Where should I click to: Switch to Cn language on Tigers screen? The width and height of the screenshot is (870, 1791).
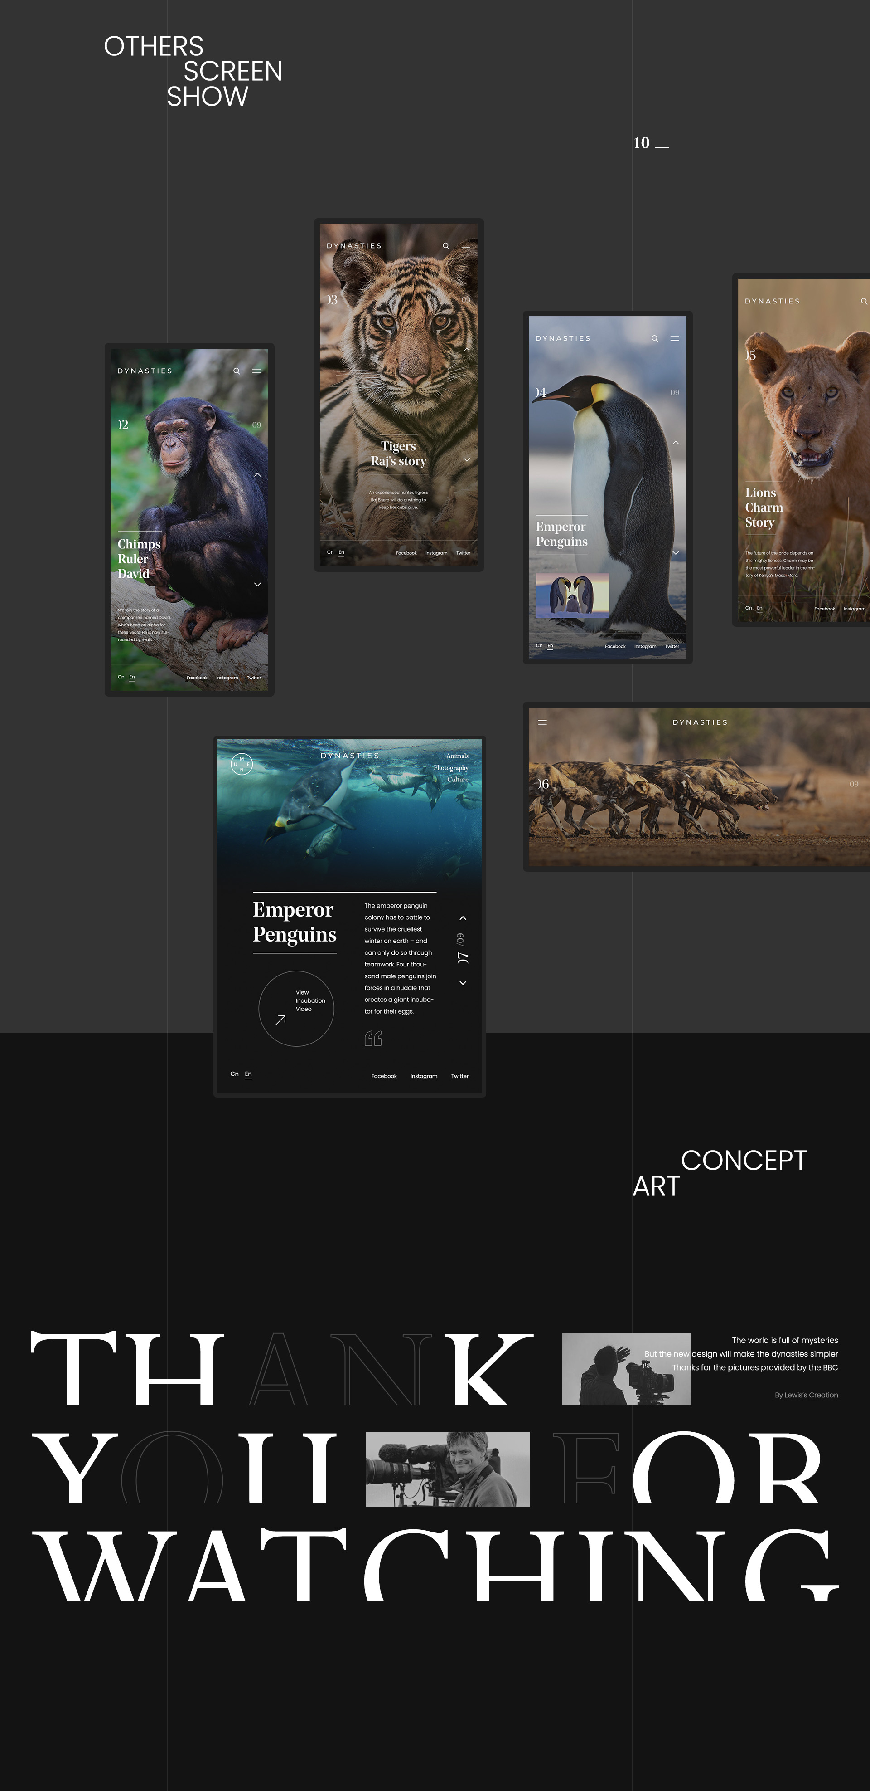coord(330,553)
